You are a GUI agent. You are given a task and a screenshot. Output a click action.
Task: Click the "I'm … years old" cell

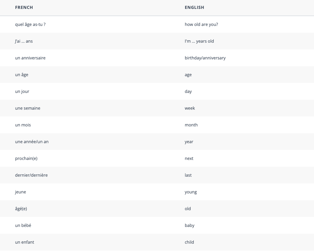pos(199,41)
